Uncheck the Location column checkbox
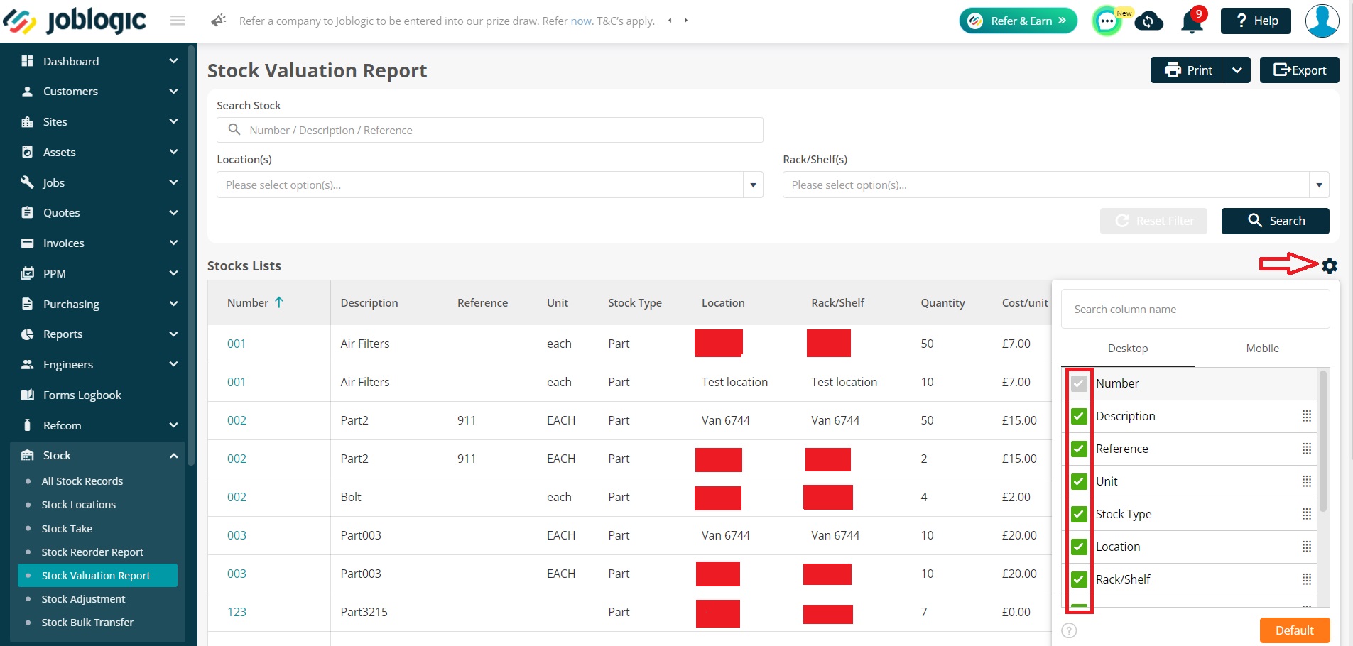 (1079, 547)
